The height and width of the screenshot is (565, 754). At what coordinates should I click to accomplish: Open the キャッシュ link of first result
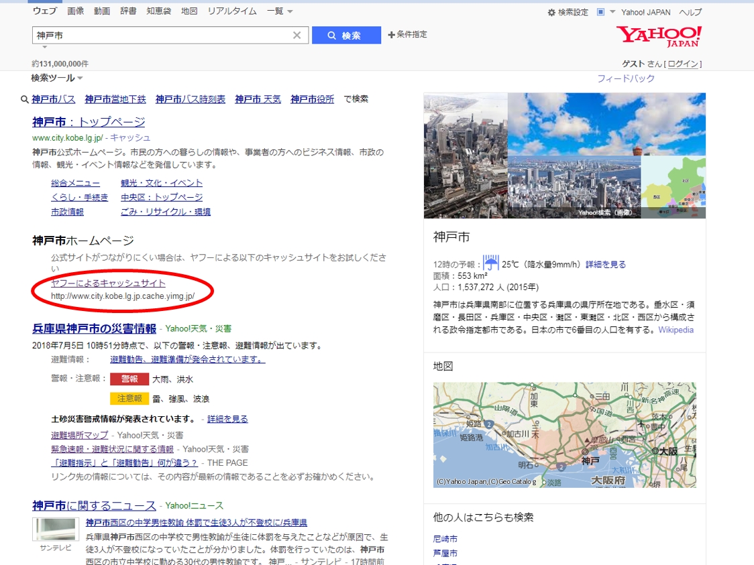pos(130,138)
